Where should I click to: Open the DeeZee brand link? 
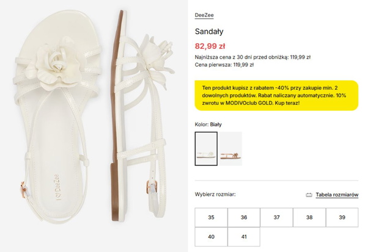[x=204, y=15]
